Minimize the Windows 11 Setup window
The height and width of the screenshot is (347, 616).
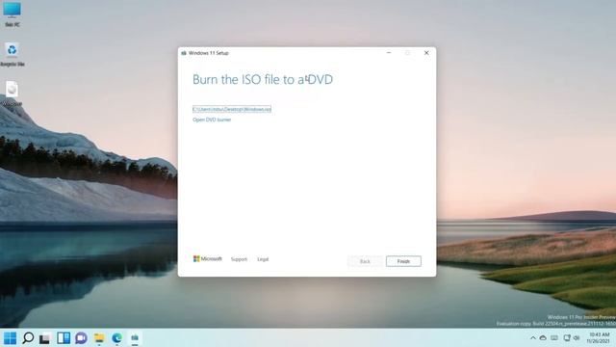(x=389, y=53)
